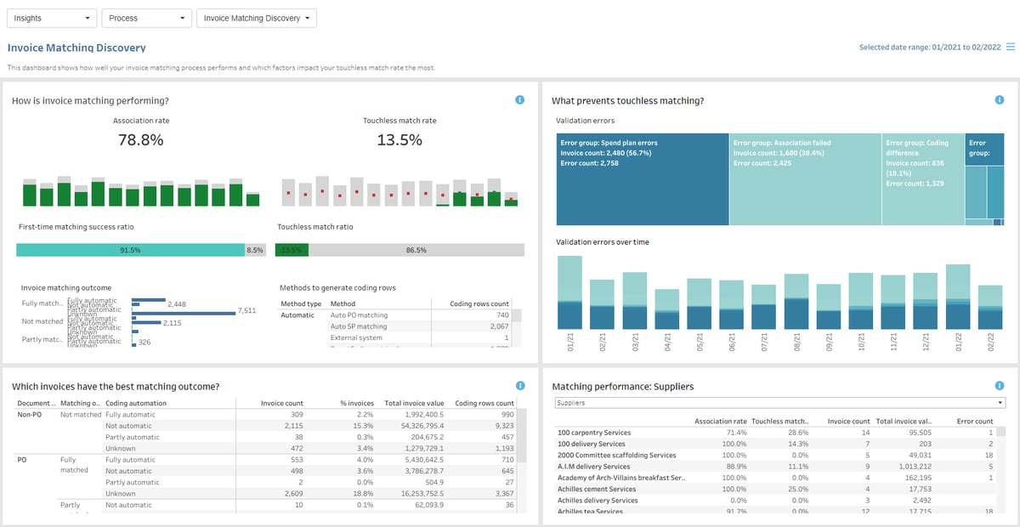Click the 91.5% first-time matching success bar
This screenshot has width=1020, height=527.
click(x=130, y=250)
